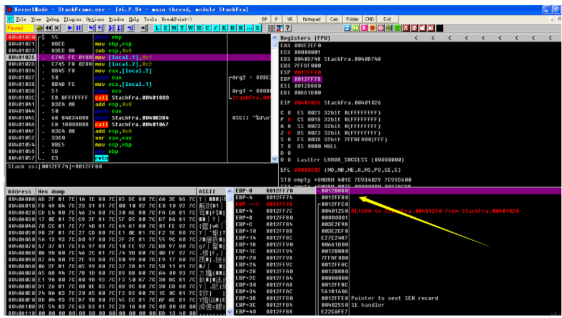Image resolution: width=562 pixels, height=318 pixels.
Task: Click the Close program X icon
Action: pyautogui.click(x=57, y=28)
